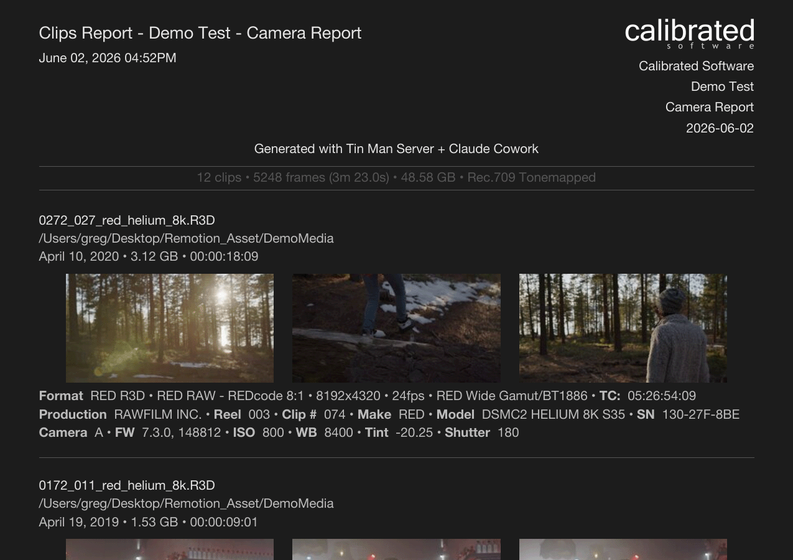Open the middle thumbnail of clip 0172_011
Viewport: 793px width, 560px height.
pyautogui.click(x=396, y=549)
